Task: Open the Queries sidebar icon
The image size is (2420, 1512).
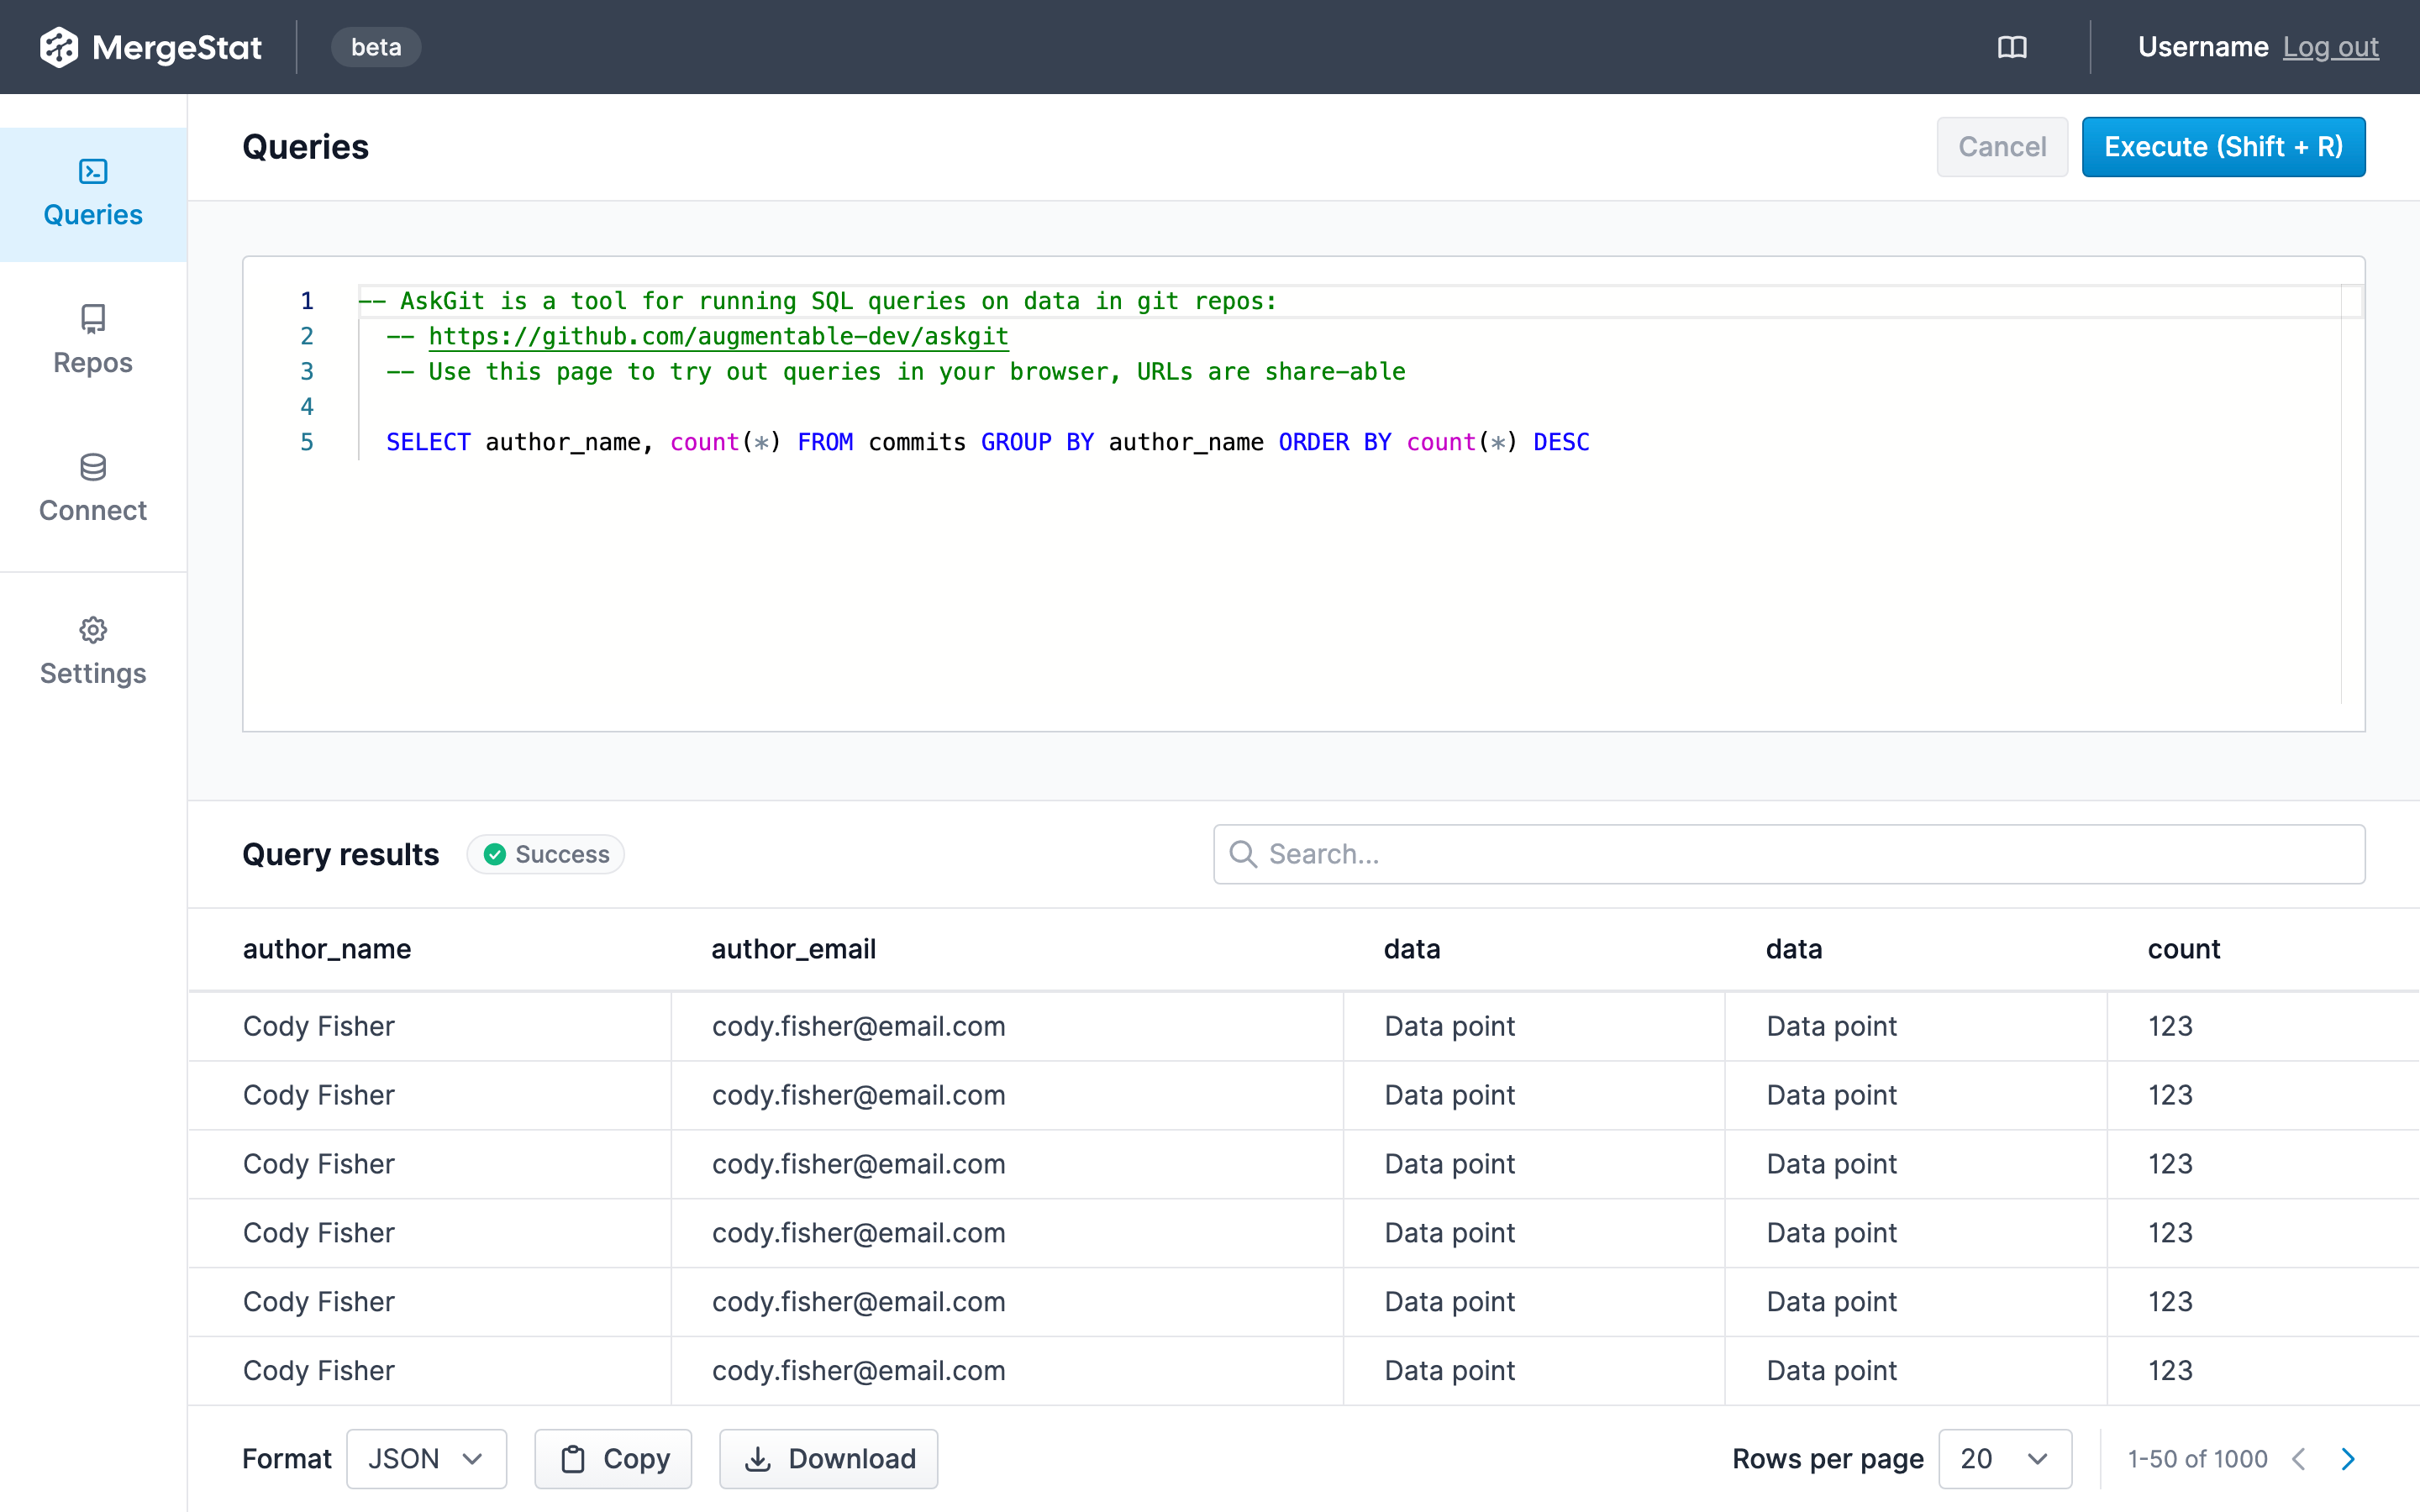Action: click(x=92, y=171)
